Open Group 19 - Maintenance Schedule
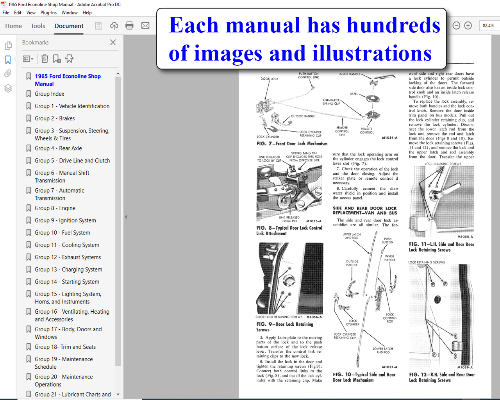 coord(64,363)
